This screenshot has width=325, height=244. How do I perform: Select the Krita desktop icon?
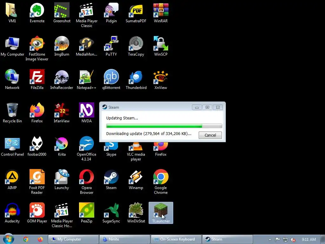(62, 146)
